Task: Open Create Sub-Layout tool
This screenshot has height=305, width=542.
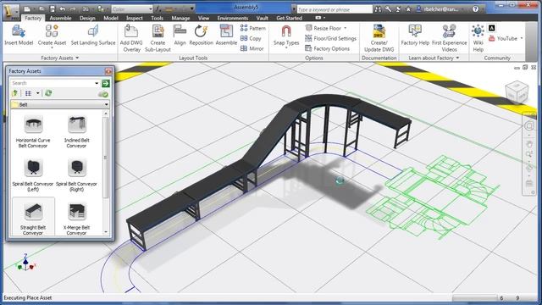Action: click(x=158, y=38)
